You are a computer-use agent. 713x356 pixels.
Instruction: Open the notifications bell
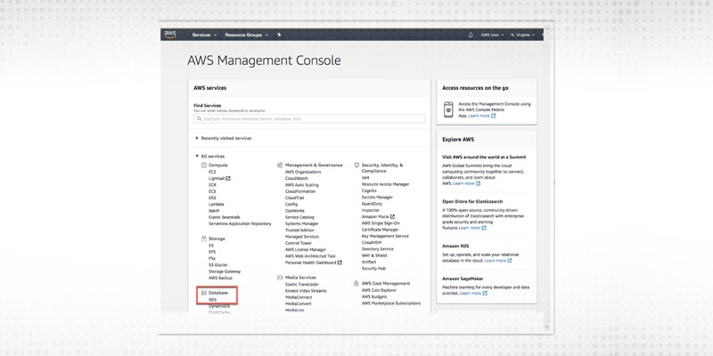(x=471, y=35)
